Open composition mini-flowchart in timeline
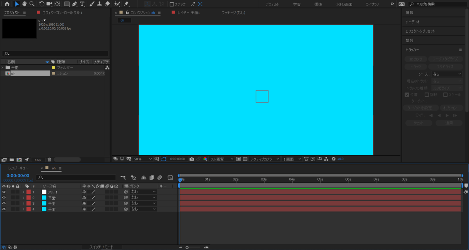 pos(124,177)
